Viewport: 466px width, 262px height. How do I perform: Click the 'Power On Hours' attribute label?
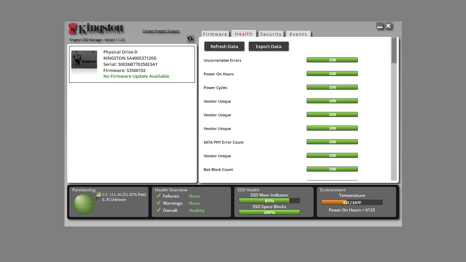219,74
